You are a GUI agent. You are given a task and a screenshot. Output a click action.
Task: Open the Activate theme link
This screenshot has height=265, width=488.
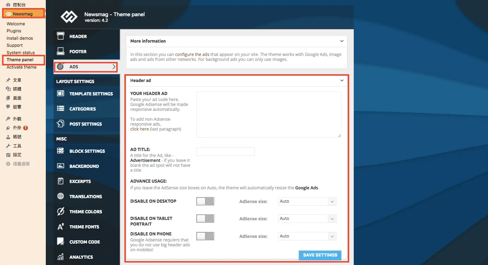(x=21, y=67)
